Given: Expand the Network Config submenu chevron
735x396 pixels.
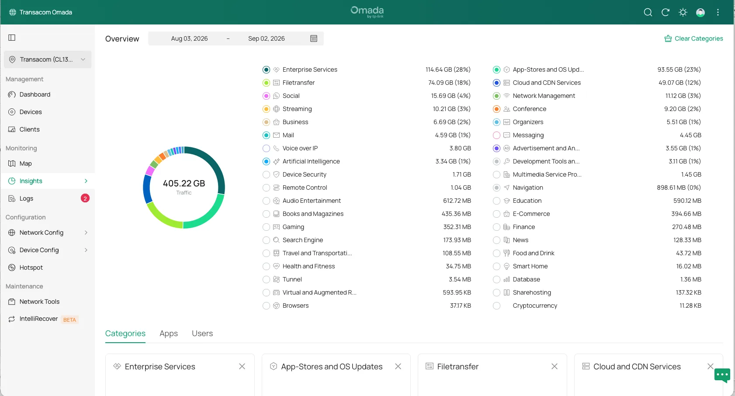Looking at the screenshot, I should click(x=86, y=233).
